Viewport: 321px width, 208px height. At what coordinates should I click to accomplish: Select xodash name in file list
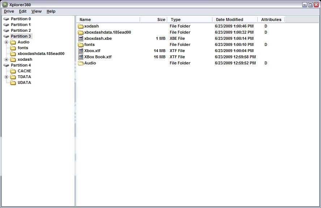tap(92, 26)
